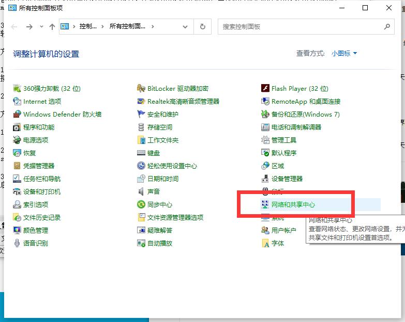
Task: Click the 同步中心 green sync icon
Action: click(x=141, y=205)
